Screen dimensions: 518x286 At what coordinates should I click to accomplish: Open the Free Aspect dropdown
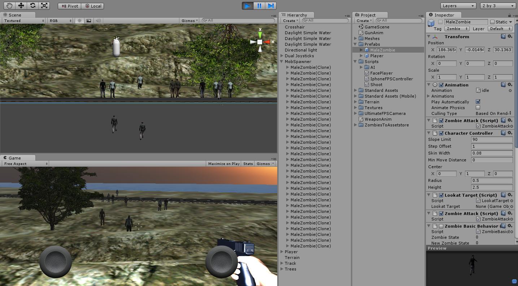[x=25, y=164]
